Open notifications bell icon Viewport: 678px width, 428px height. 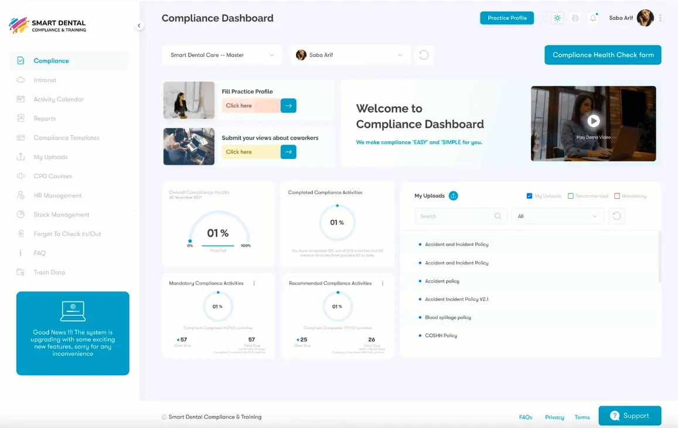[x=593, y=18]
